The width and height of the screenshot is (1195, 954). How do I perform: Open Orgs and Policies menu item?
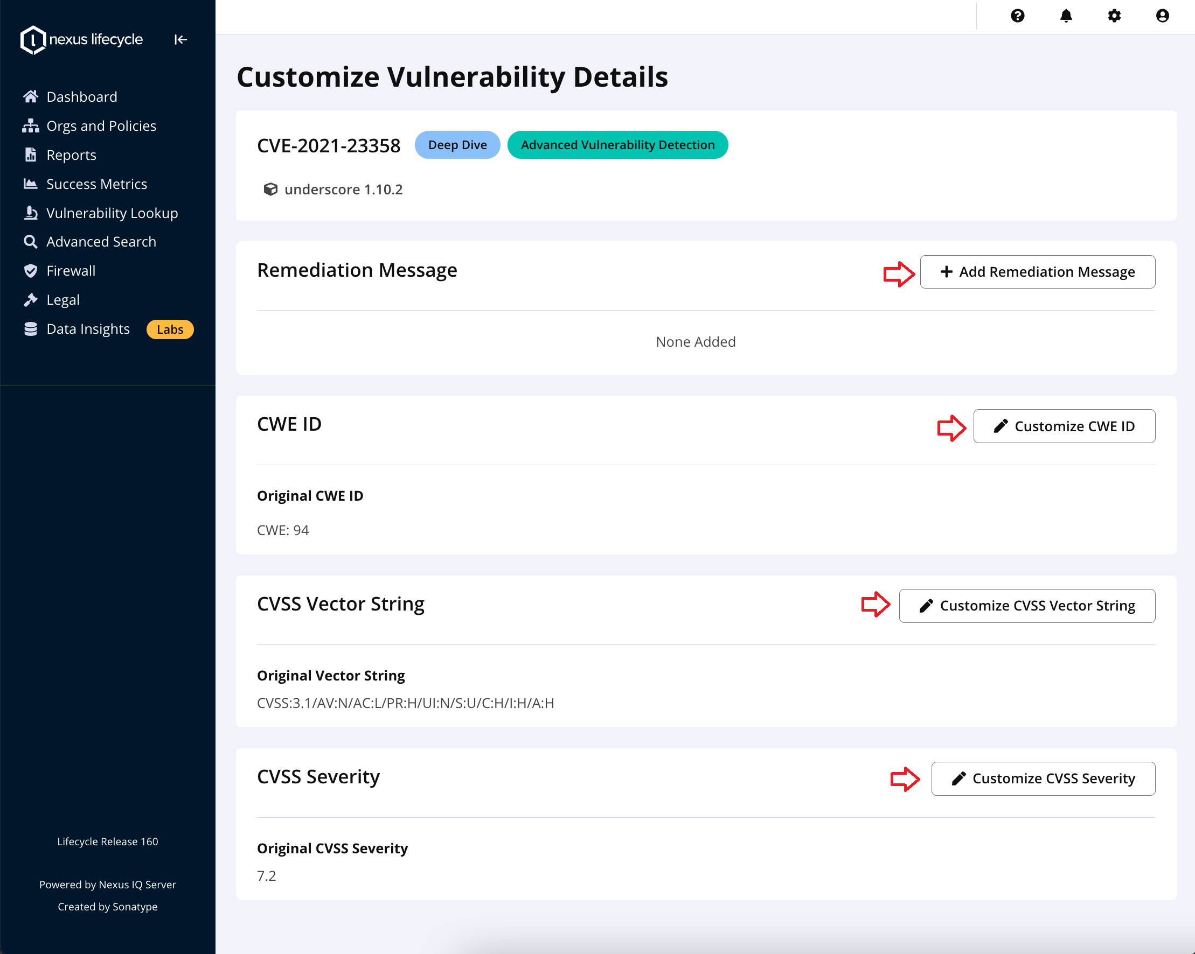coord(101,126)
